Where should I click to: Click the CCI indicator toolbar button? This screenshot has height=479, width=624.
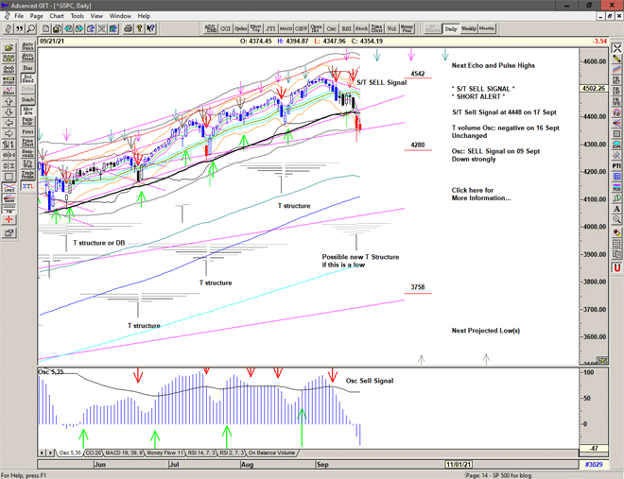[x=225, y=29]
